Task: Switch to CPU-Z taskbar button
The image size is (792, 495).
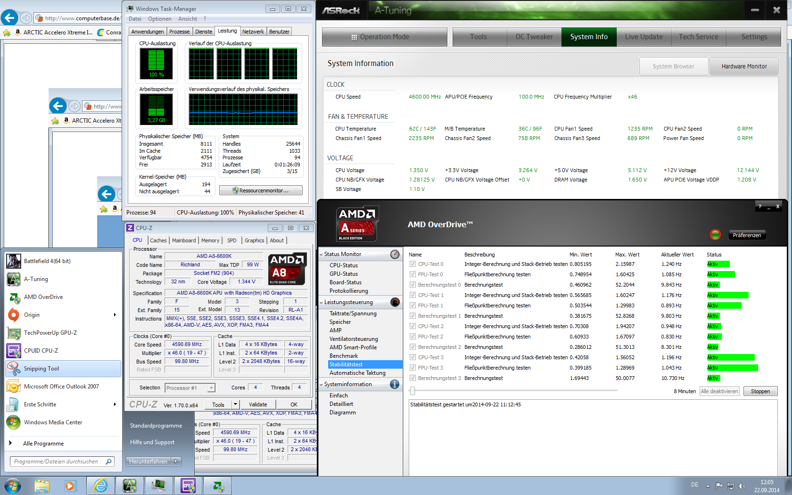Action: point(188,486)
